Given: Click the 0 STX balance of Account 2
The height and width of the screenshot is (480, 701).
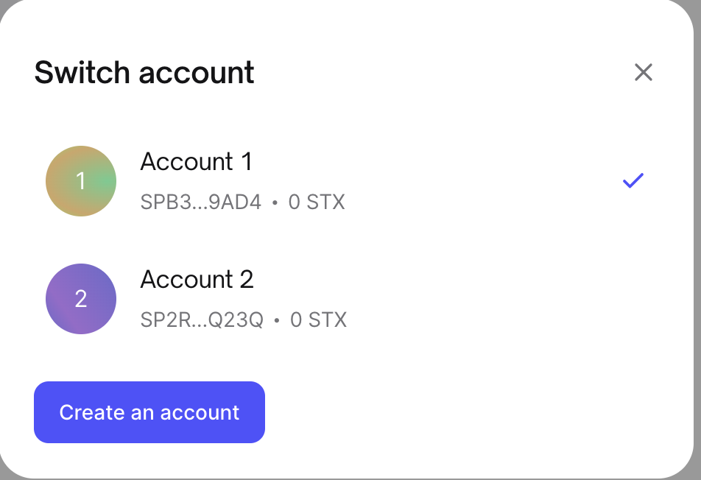Looking at the screenshot, I should pyautogui.click(x=318, y=320).
